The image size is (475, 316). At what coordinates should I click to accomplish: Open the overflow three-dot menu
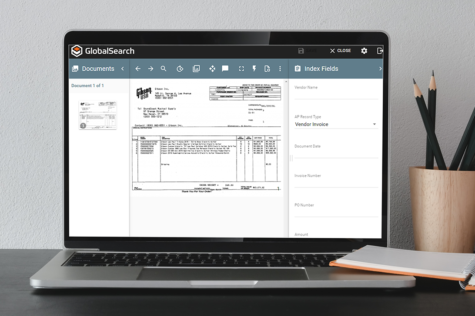pos(280,69)
